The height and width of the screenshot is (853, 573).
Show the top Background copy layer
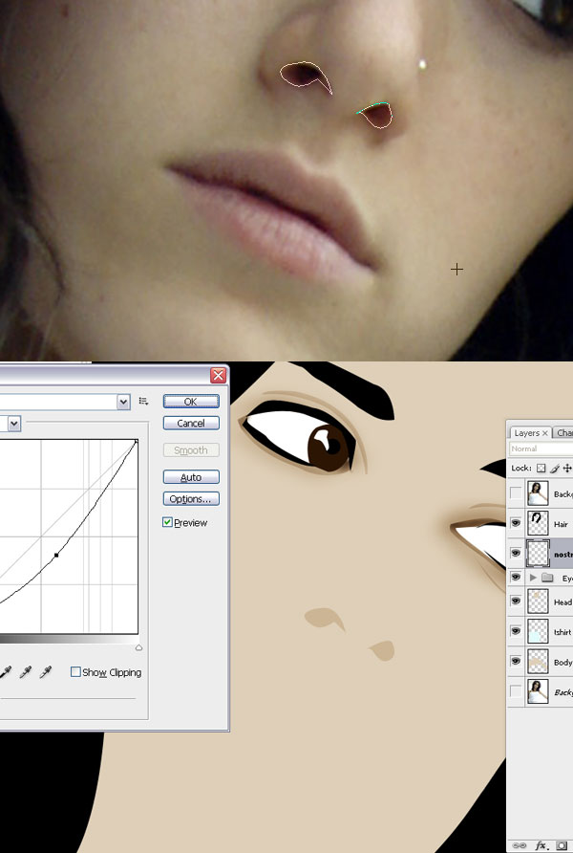coord(516,493)
